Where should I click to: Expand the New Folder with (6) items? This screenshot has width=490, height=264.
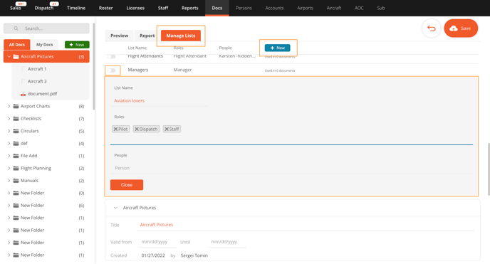click(9, 206)
